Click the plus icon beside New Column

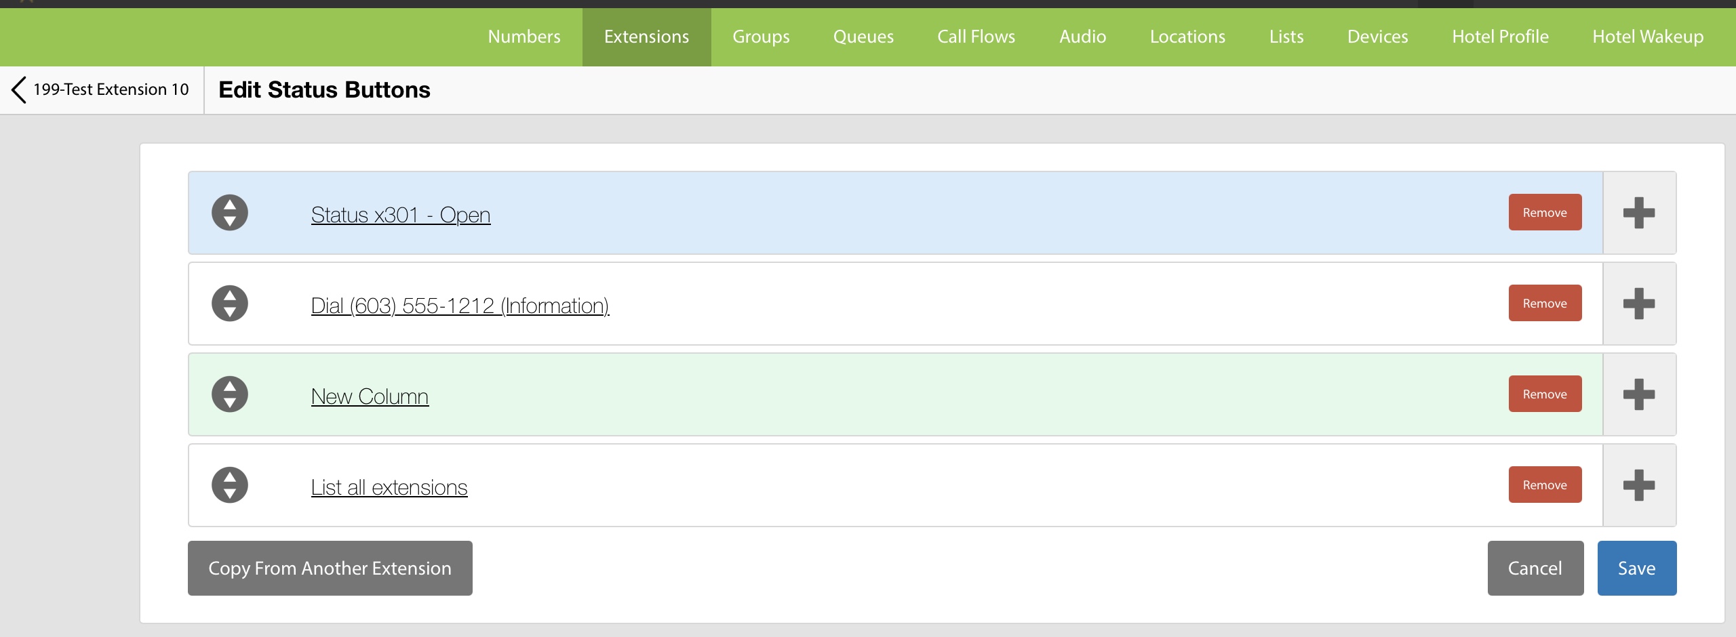[1638, 394]
